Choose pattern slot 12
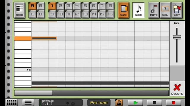Screen dimensions: 190x106 tap(77, 14)
